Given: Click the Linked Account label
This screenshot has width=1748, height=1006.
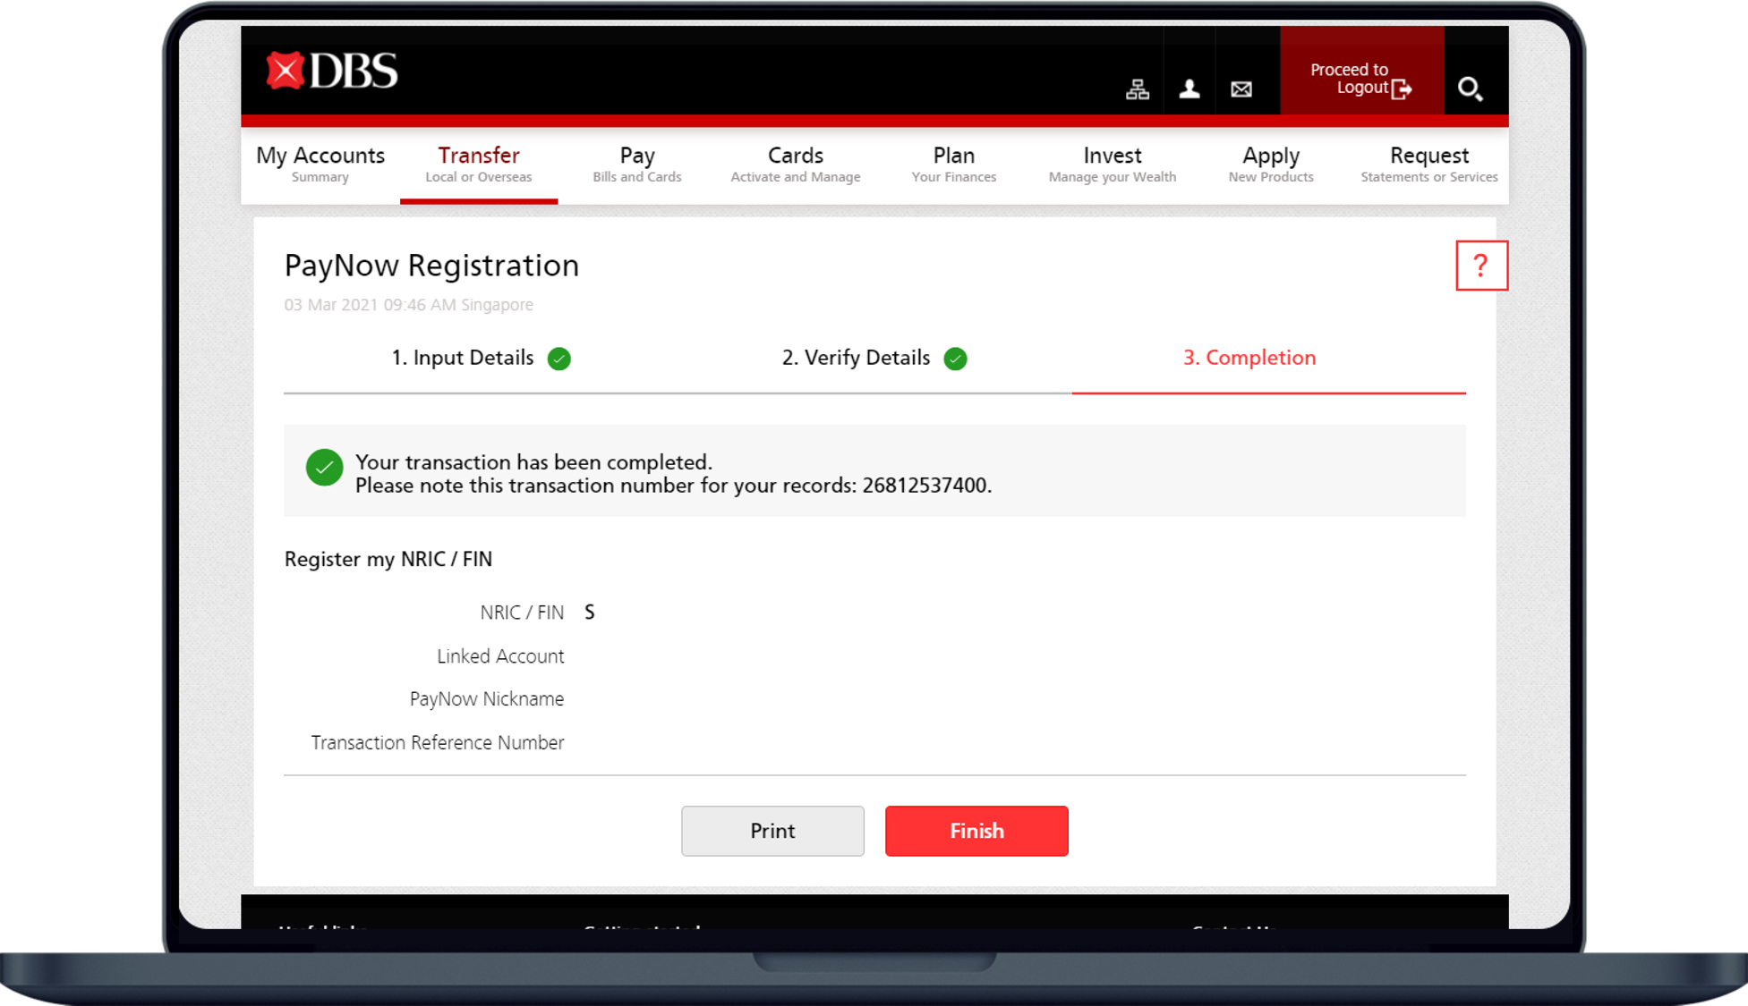Looking at the screenshot, I should point(500,656).
